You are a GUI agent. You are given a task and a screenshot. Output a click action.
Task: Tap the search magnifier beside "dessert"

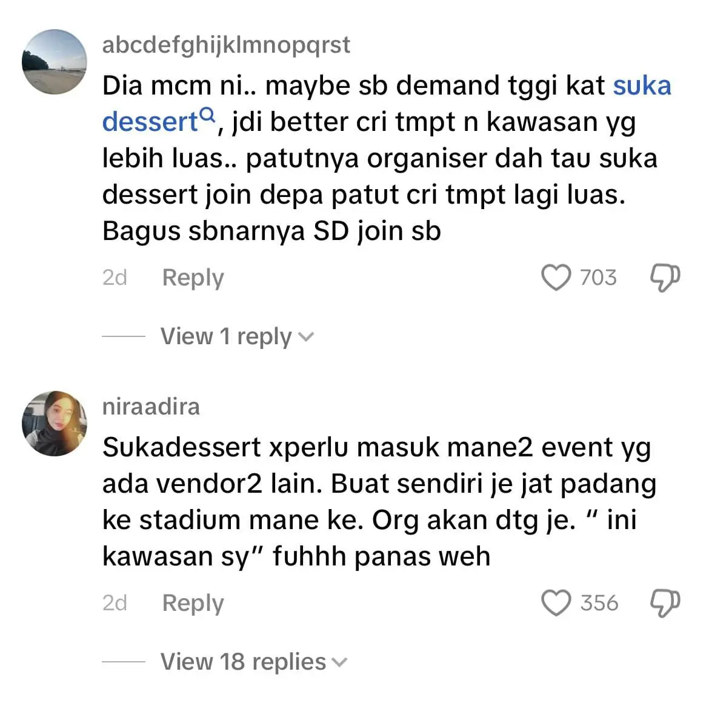[x=207, y=113]
